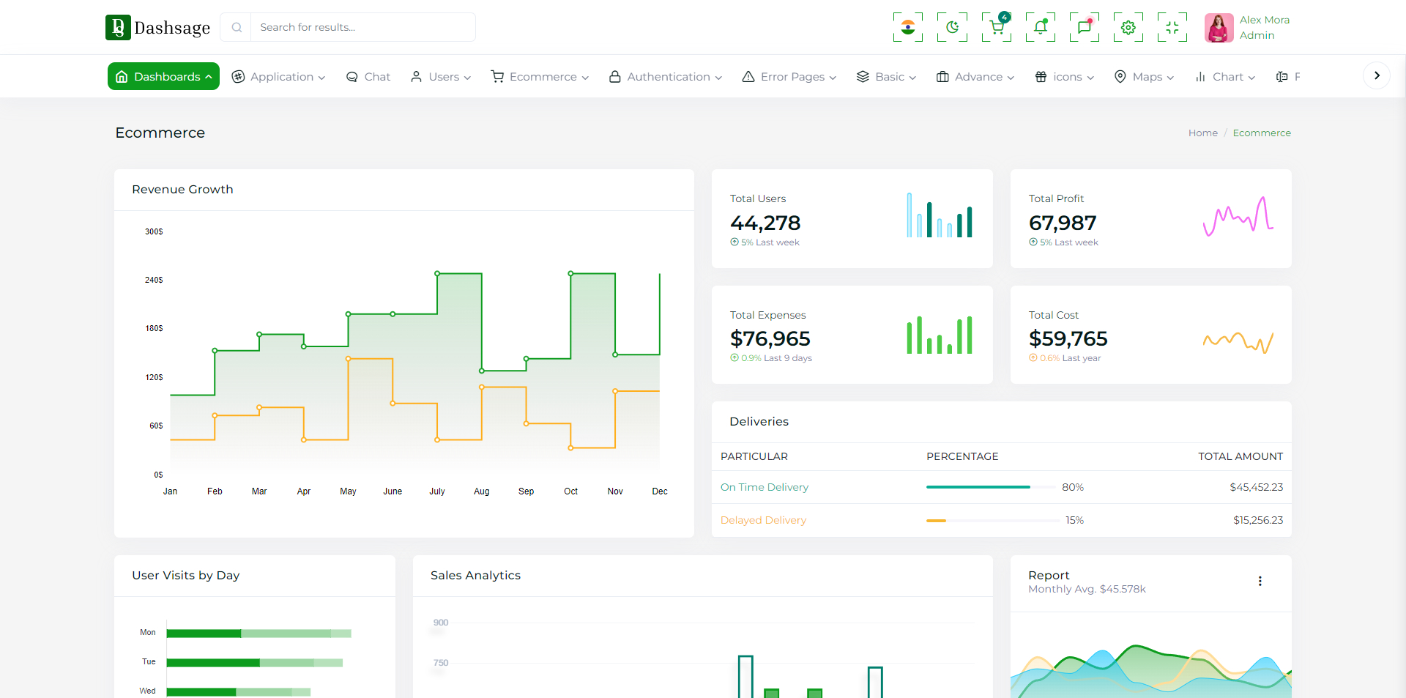1406x698 pixels.
Task: Open the notifications bell
Action: click(1040, 27)
